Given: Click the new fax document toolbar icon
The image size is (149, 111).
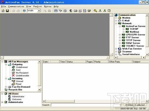Looking at the screenshot, I should pos(3,11).
